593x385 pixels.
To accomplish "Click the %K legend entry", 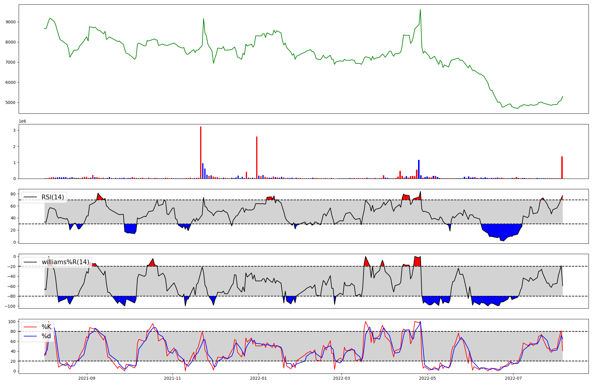I will pyautogui.click(x=46, y=327).
